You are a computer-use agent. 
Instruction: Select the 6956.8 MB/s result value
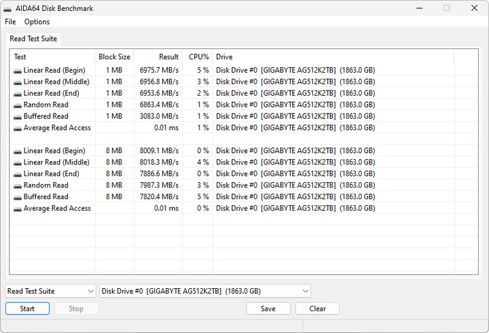click(x=159, y=82)
